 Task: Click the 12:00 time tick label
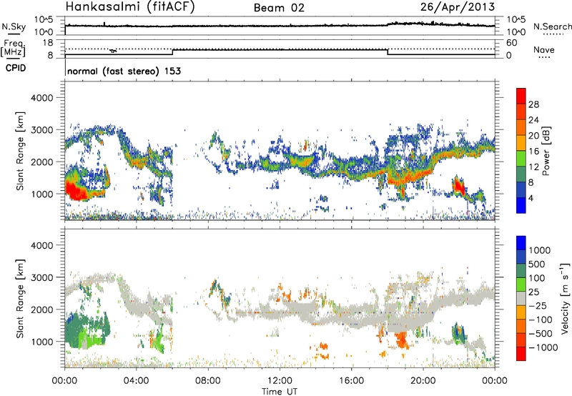[280, 381]
